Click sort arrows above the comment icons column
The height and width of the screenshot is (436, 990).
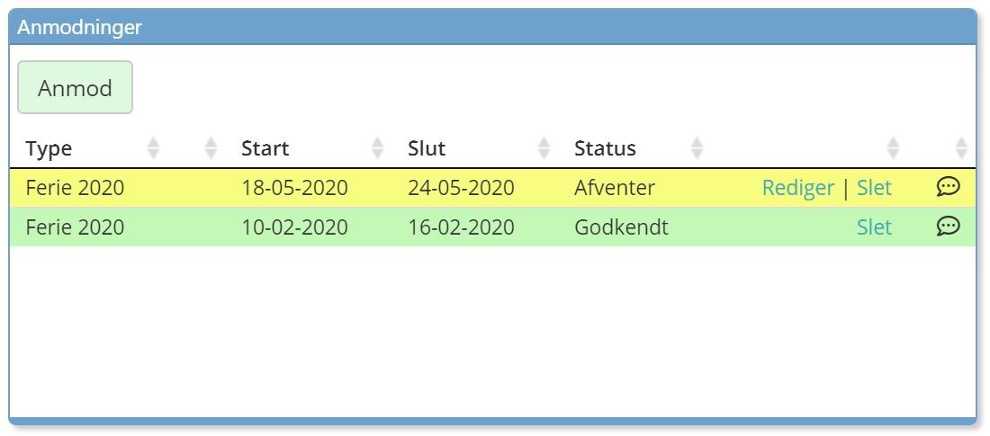tap(961, 148)
